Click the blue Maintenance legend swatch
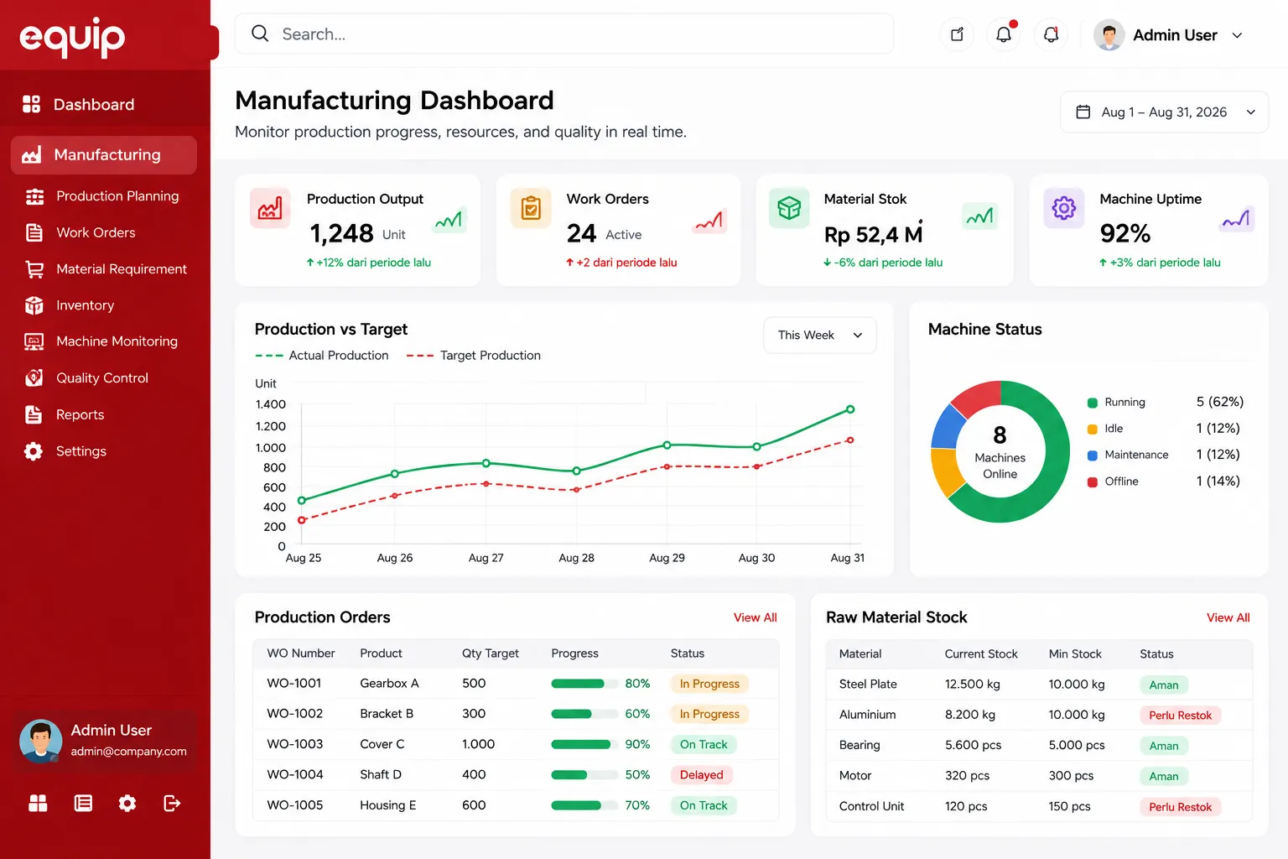This screenshot has height=859, width=1288. click(1093, 456)
